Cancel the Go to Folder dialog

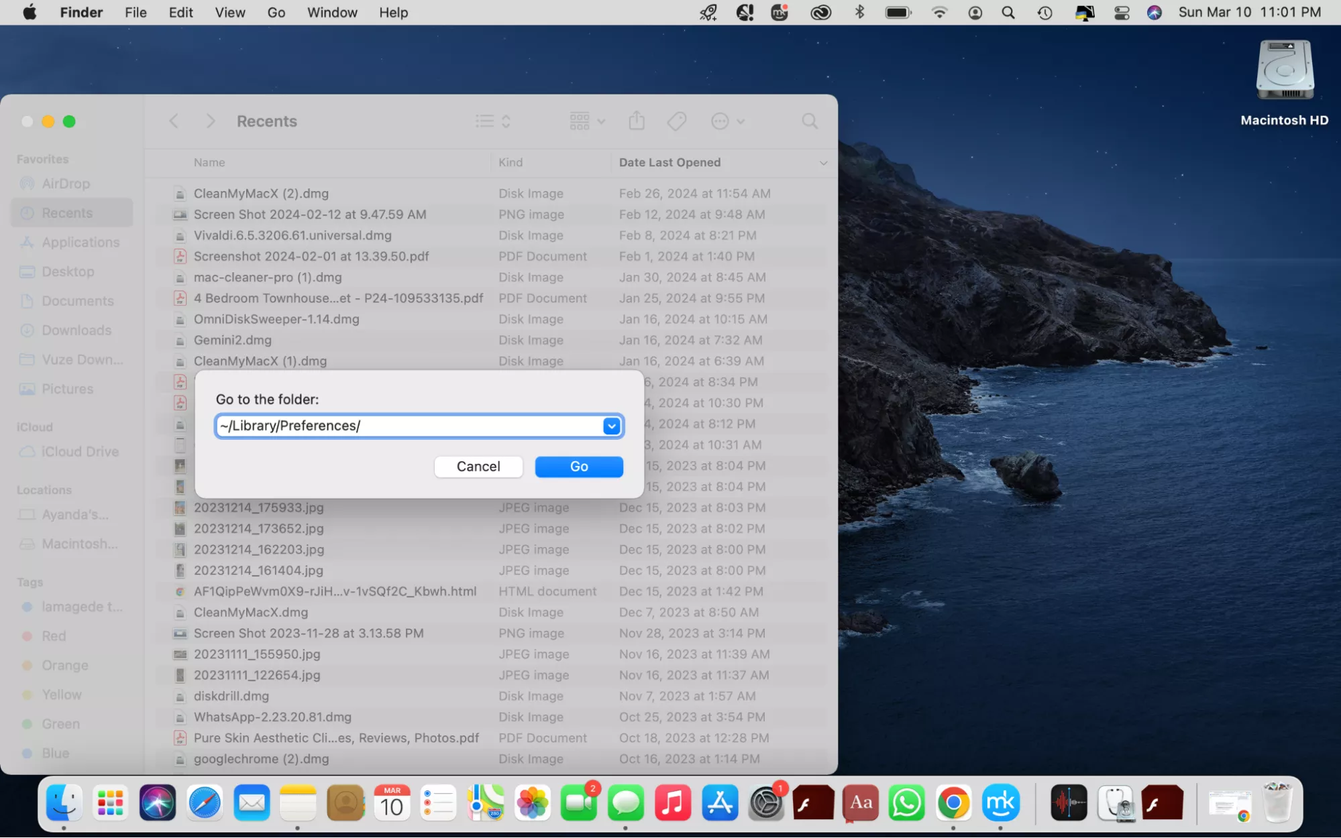point(478,467)
